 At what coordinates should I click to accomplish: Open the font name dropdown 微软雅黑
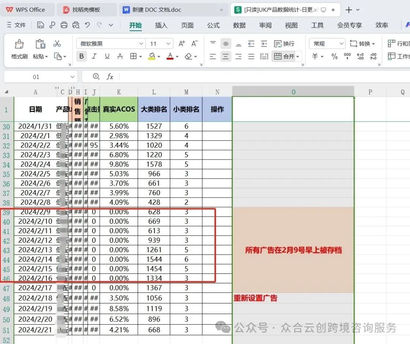141,44
